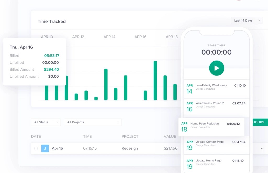Screen dimensions: 268x173
Task: Click the 00:00:00 timer display on the phone
Action: [216, 52]
